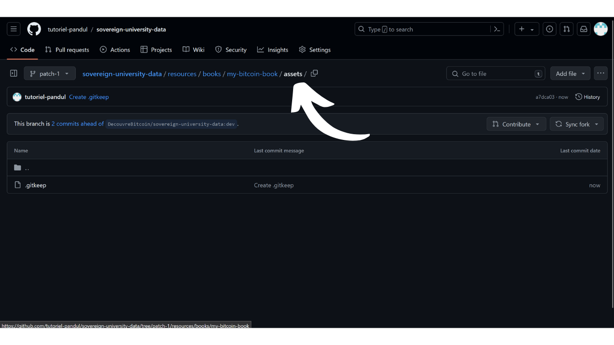Copy the file path to clipboard
The width and height of the screenshot is (614, 345).
point(314,73)
